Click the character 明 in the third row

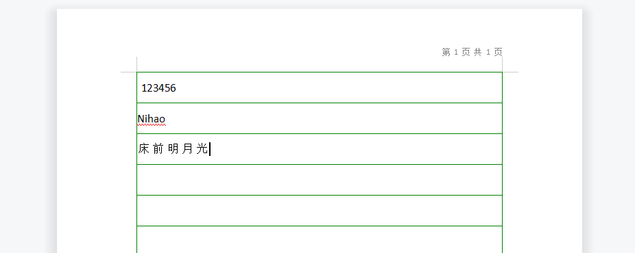[x=173, y=149]
